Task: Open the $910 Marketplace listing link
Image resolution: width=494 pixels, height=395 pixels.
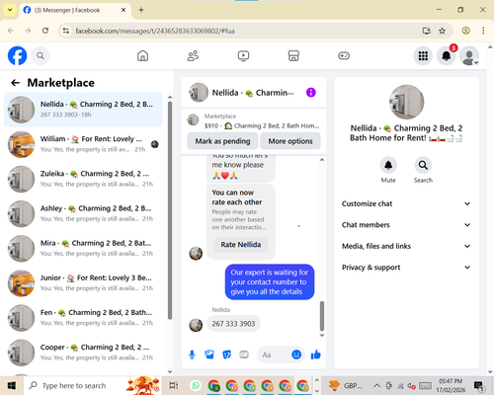Action: pos(254,121)
